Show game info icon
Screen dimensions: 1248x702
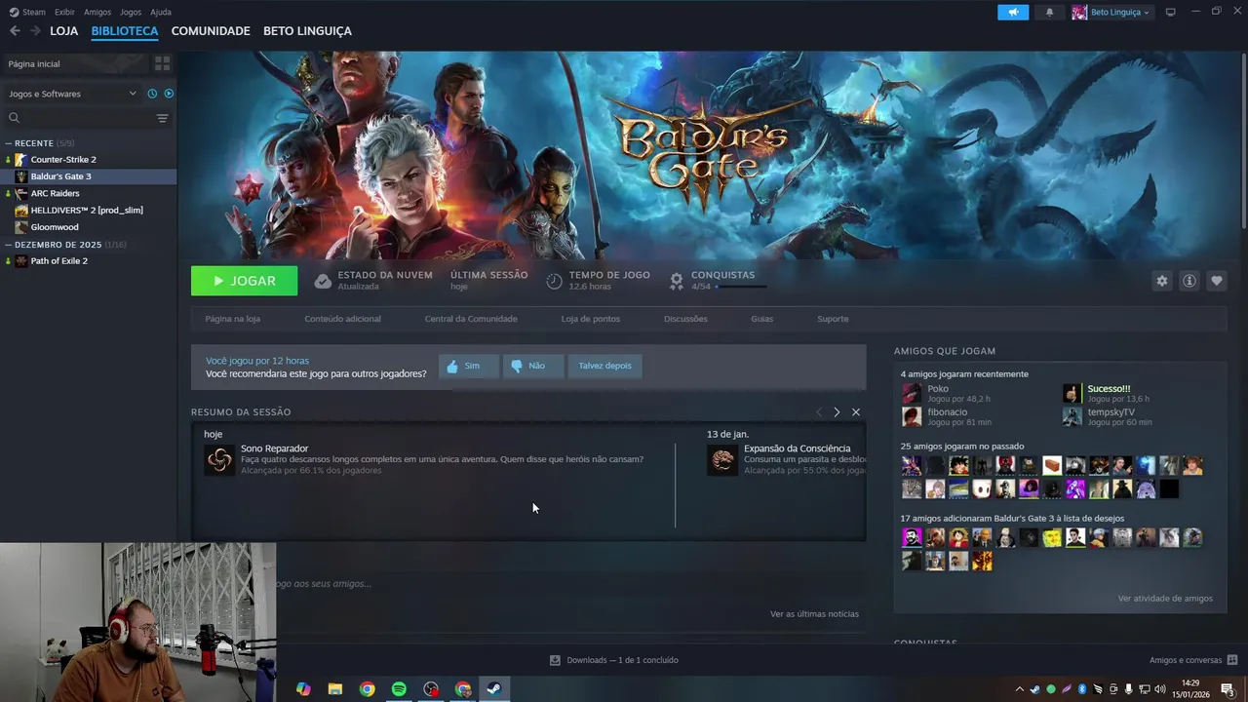[1189, 281]
